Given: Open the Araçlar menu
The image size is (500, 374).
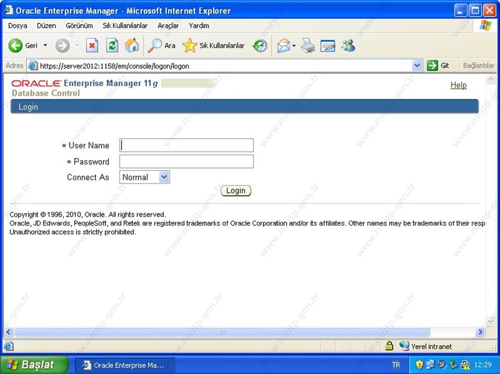Looking at the screenshot, I should pos(168,25).
